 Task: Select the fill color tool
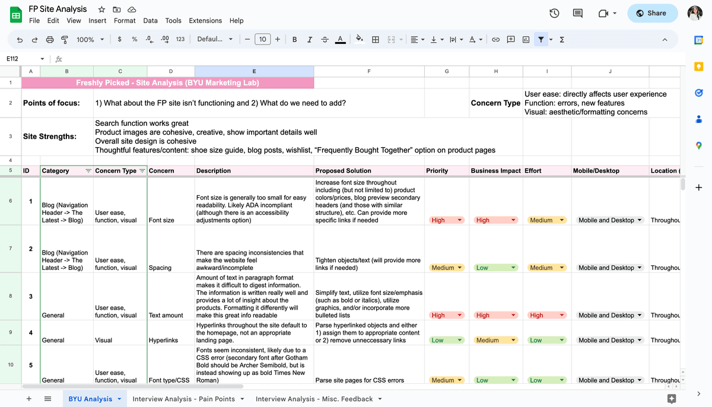coord(359,39)
